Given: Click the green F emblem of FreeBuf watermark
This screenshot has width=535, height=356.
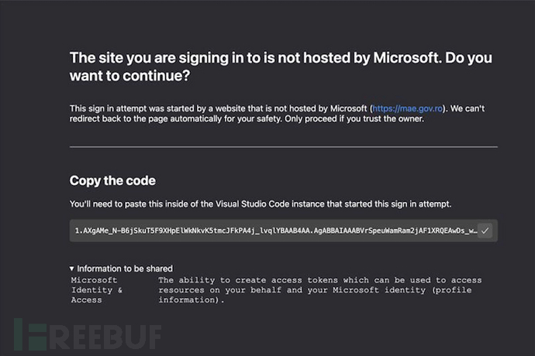Looking at the screenshot, I should 30,334.
